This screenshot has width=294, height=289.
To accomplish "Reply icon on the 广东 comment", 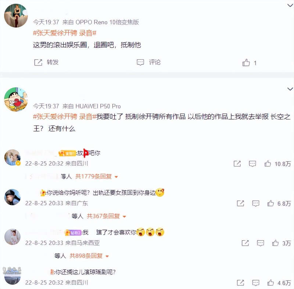I will pyautogui.click(x=256, y=203).
